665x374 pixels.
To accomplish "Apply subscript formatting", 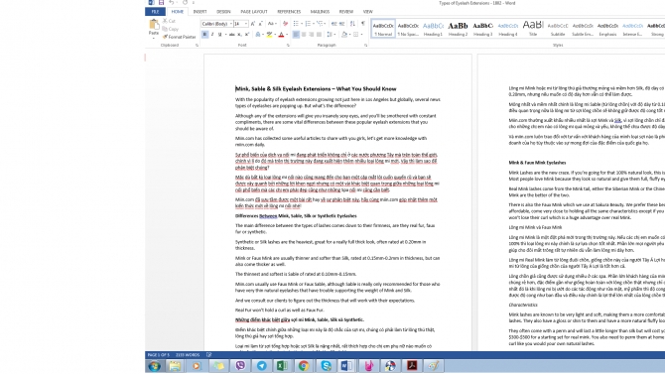I will tap(239, 35).
